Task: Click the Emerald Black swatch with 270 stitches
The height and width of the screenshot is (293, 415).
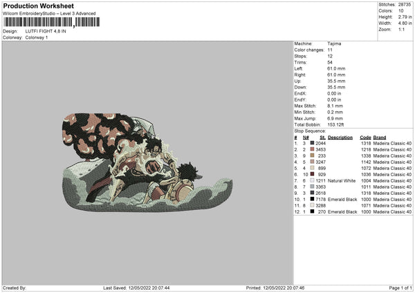Action: point(313,211)
